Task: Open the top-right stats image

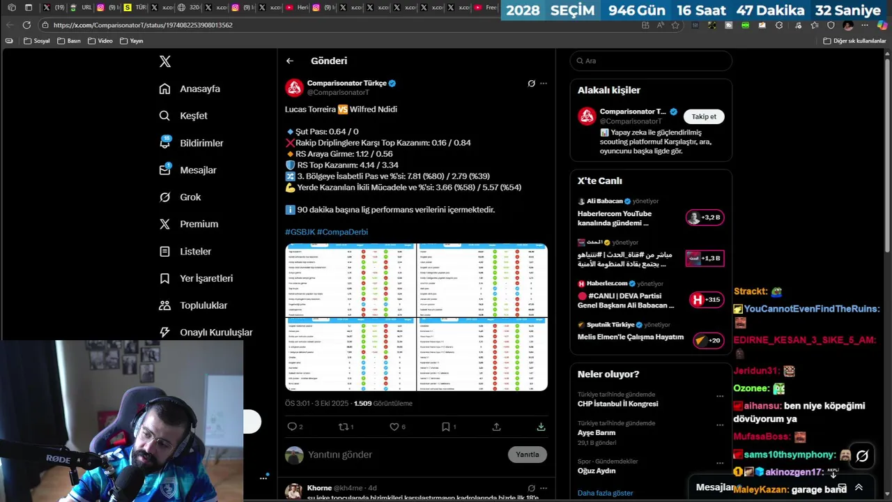Action: click(x=482, y=280)
